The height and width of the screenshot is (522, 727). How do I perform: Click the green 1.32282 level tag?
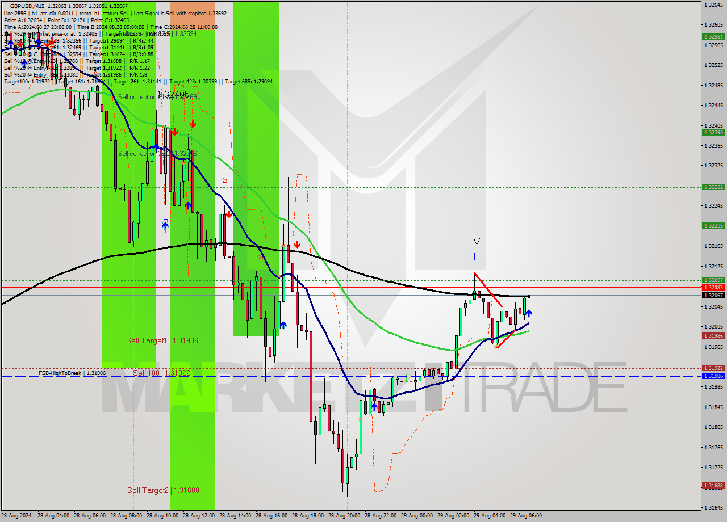click(713, 187)
